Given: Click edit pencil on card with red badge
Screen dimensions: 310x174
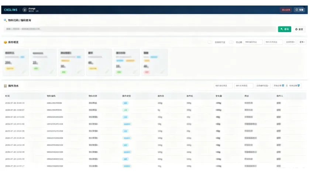Looking at the screenshot, I should point(162,72).
